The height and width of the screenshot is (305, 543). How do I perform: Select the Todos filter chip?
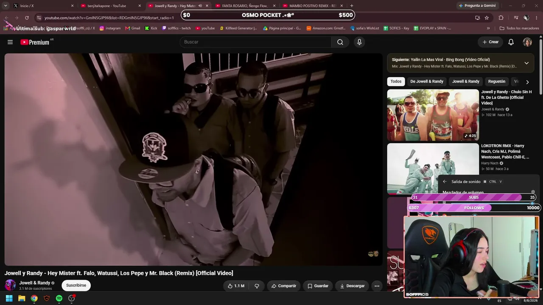point(396,81)
